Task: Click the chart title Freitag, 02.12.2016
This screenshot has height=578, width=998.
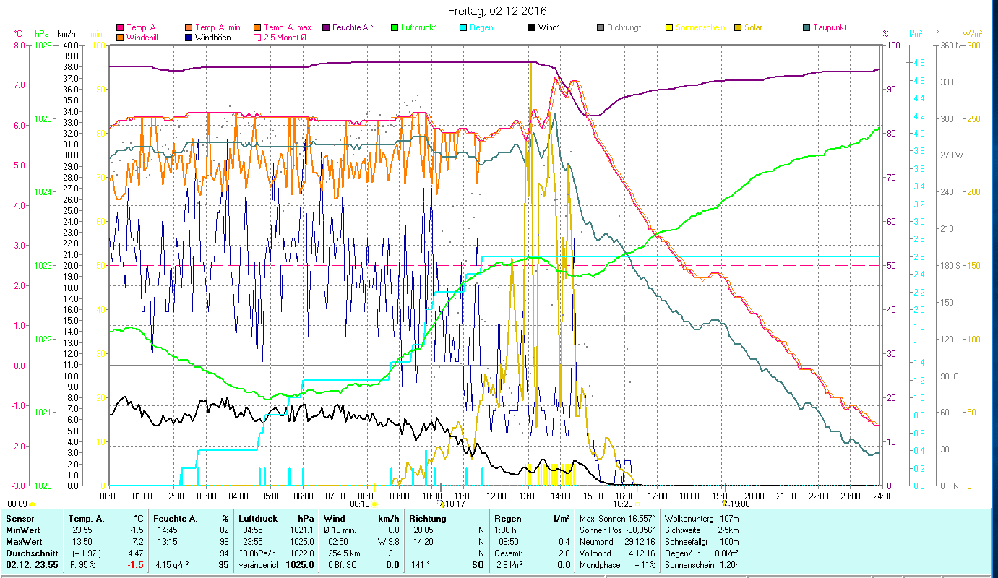Action: pyautogui.click(x=497, y=11)
